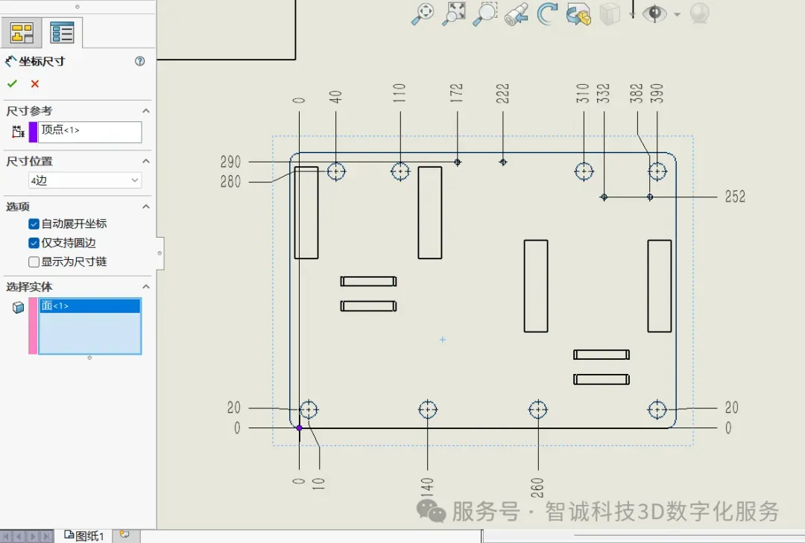This screenshot has width=805, height=543.
Task: Collapse the 选择实体 section
Action: pos(146,287)
